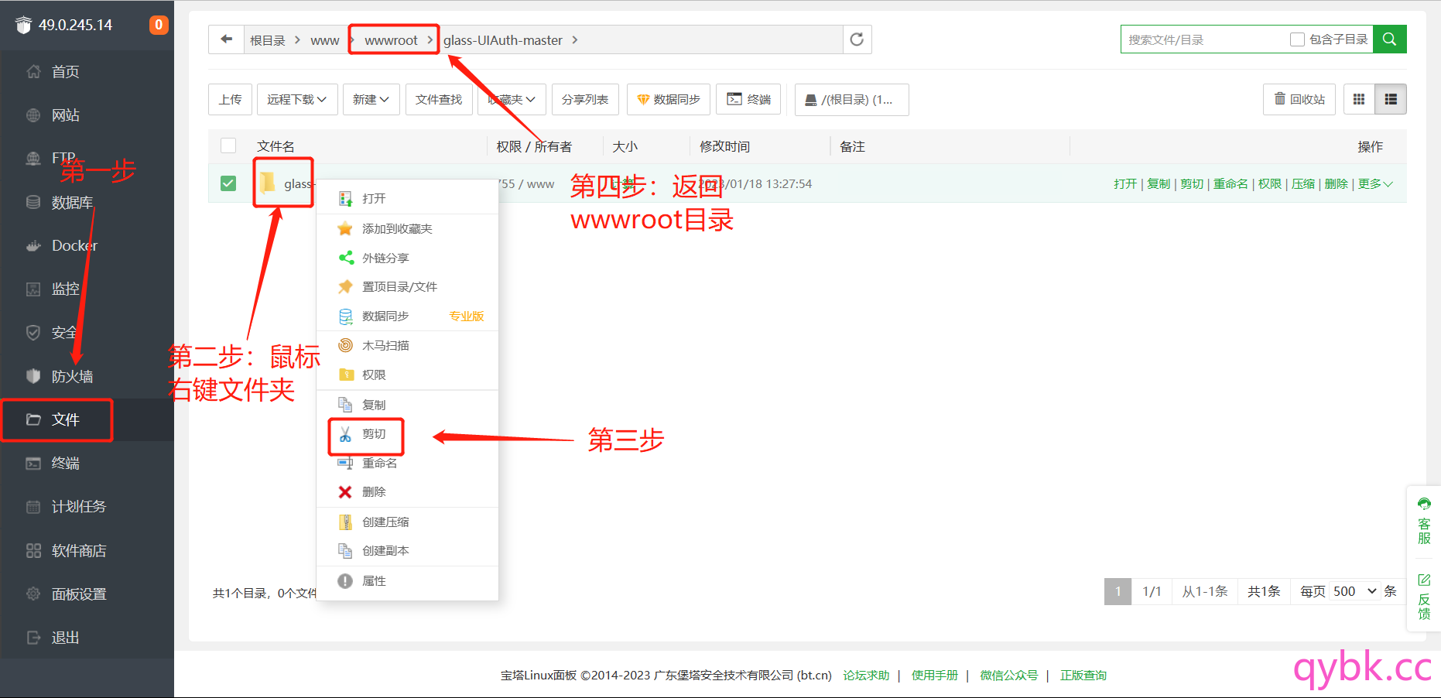Viewport: 1441px width, 698px height.
Task: Toggle the select-all checkbox in header
Action: click(228, 145)
